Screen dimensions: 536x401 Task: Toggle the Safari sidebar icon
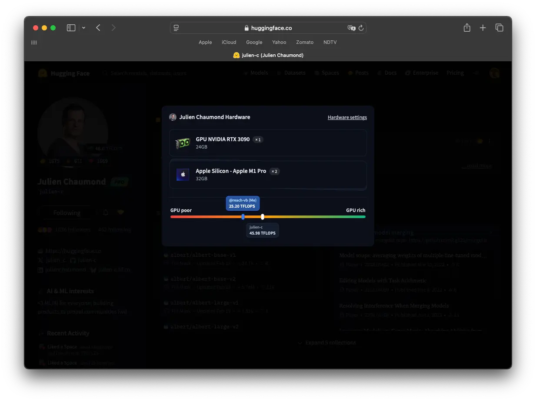point(71,28)
